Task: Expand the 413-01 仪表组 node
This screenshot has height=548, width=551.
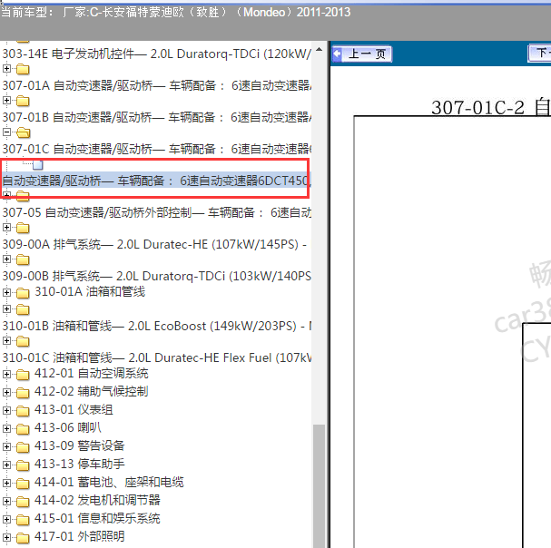Action: (x=6, y=410)
